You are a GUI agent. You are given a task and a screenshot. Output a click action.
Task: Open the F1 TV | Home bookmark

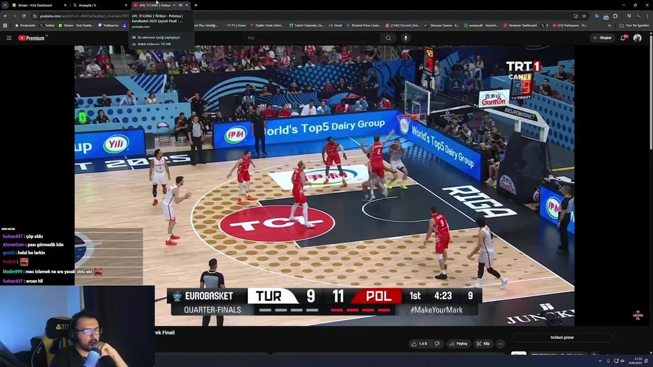pyautogui.click(x=234, y=25)
